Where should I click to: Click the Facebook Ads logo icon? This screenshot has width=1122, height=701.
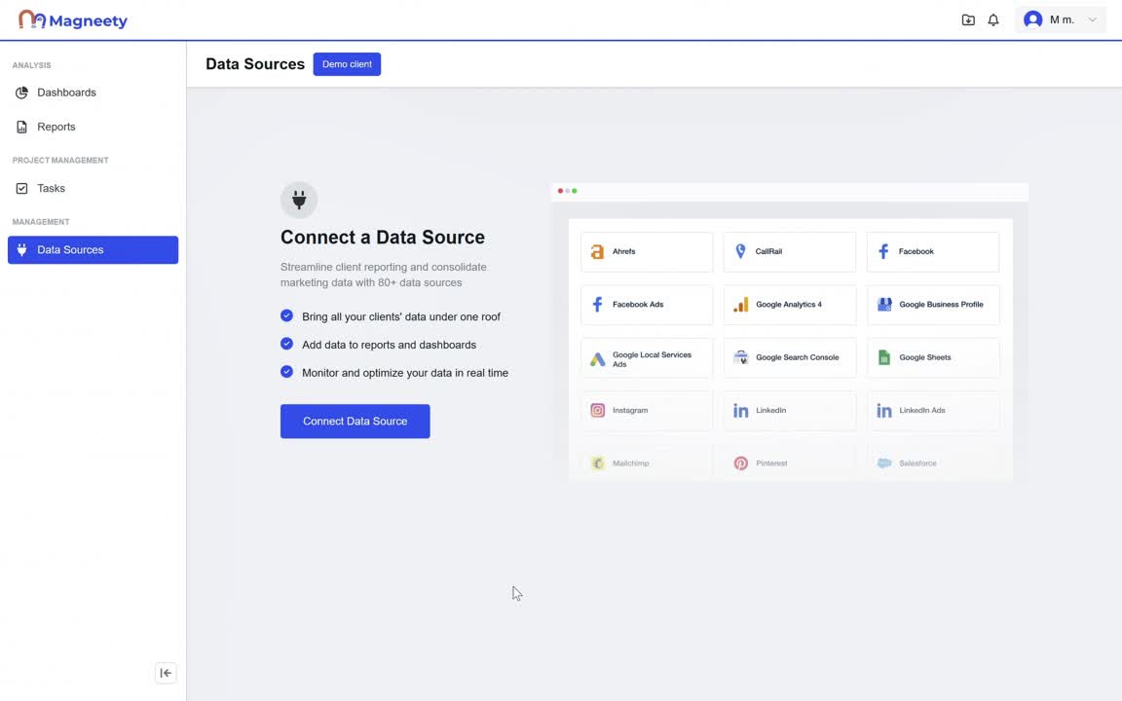(597, 304)
